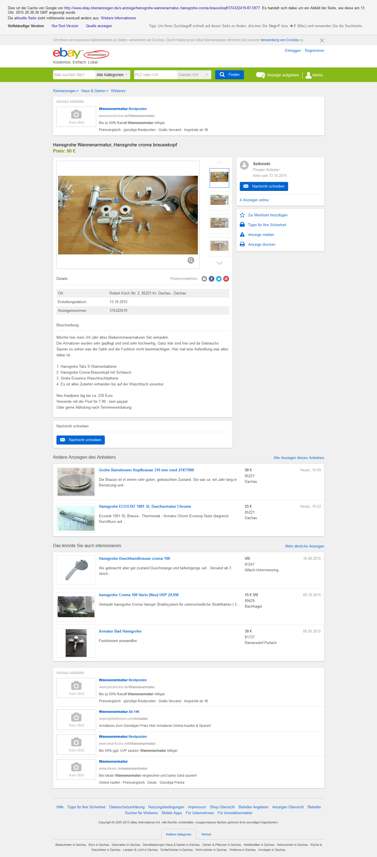Open 'Alle Anzeigen dieses Anbieters' link
Viewport: 377px width, 857px height.
pyautogui.click(x=299, y=458)
